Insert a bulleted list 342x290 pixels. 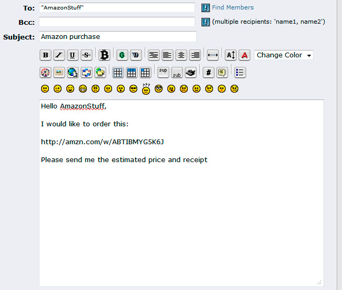[x=240, y=73]
